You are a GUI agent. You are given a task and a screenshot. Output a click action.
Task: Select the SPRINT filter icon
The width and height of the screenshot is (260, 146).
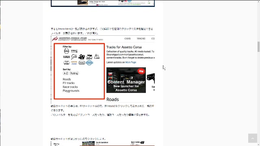tap(74, 51)
